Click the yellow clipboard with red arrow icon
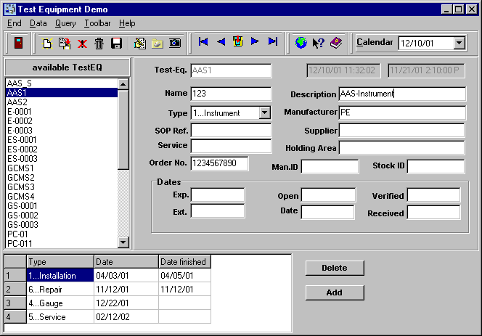 coord(237,41)
